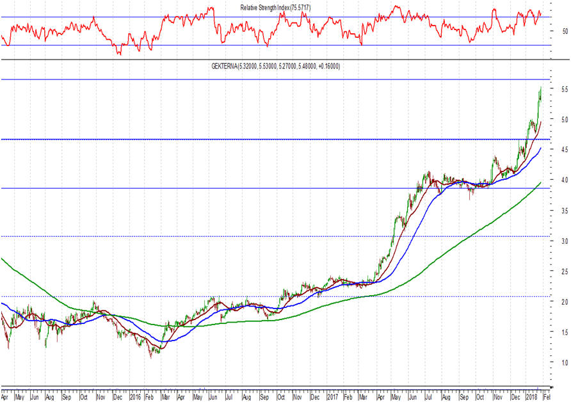
Task: Select the 4.0 price axis label
Action: pos(565,180)
